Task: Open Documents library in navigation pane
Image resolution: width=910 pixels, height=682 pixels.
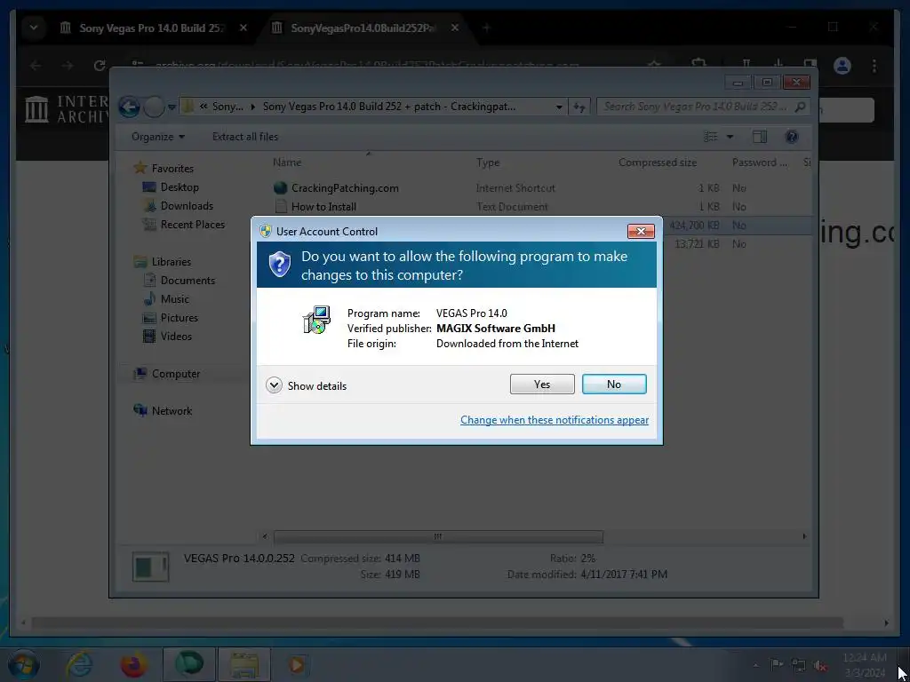Action: (188, 280)
